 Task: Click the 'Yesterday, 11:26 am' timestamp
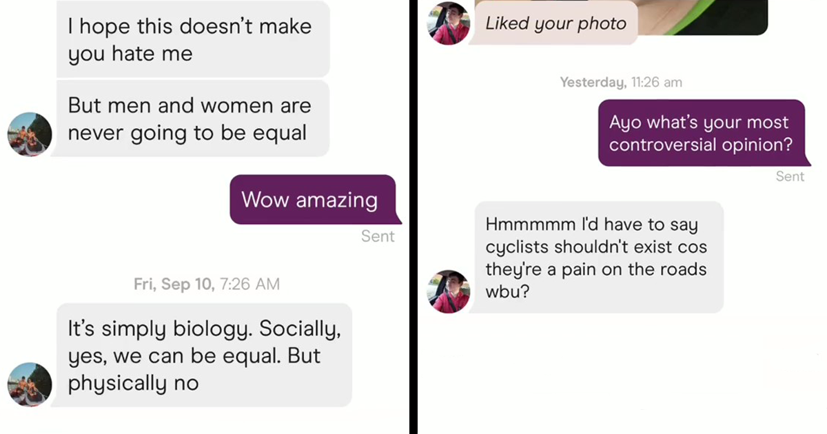pos(620,83)
